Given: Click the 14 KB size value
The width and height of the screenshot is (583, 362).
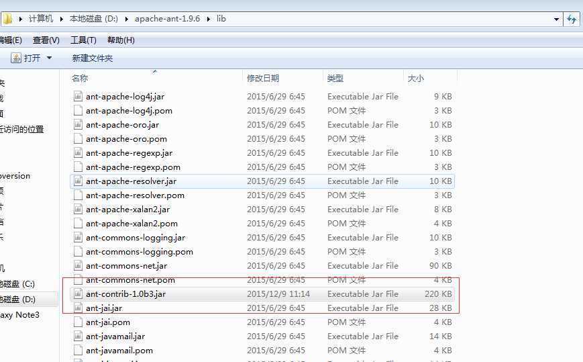Looking at the screenshot, I should [x=441, y=336].
